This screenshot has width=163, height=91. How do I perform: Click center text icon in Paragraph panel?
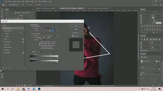(x=145, y=39)
